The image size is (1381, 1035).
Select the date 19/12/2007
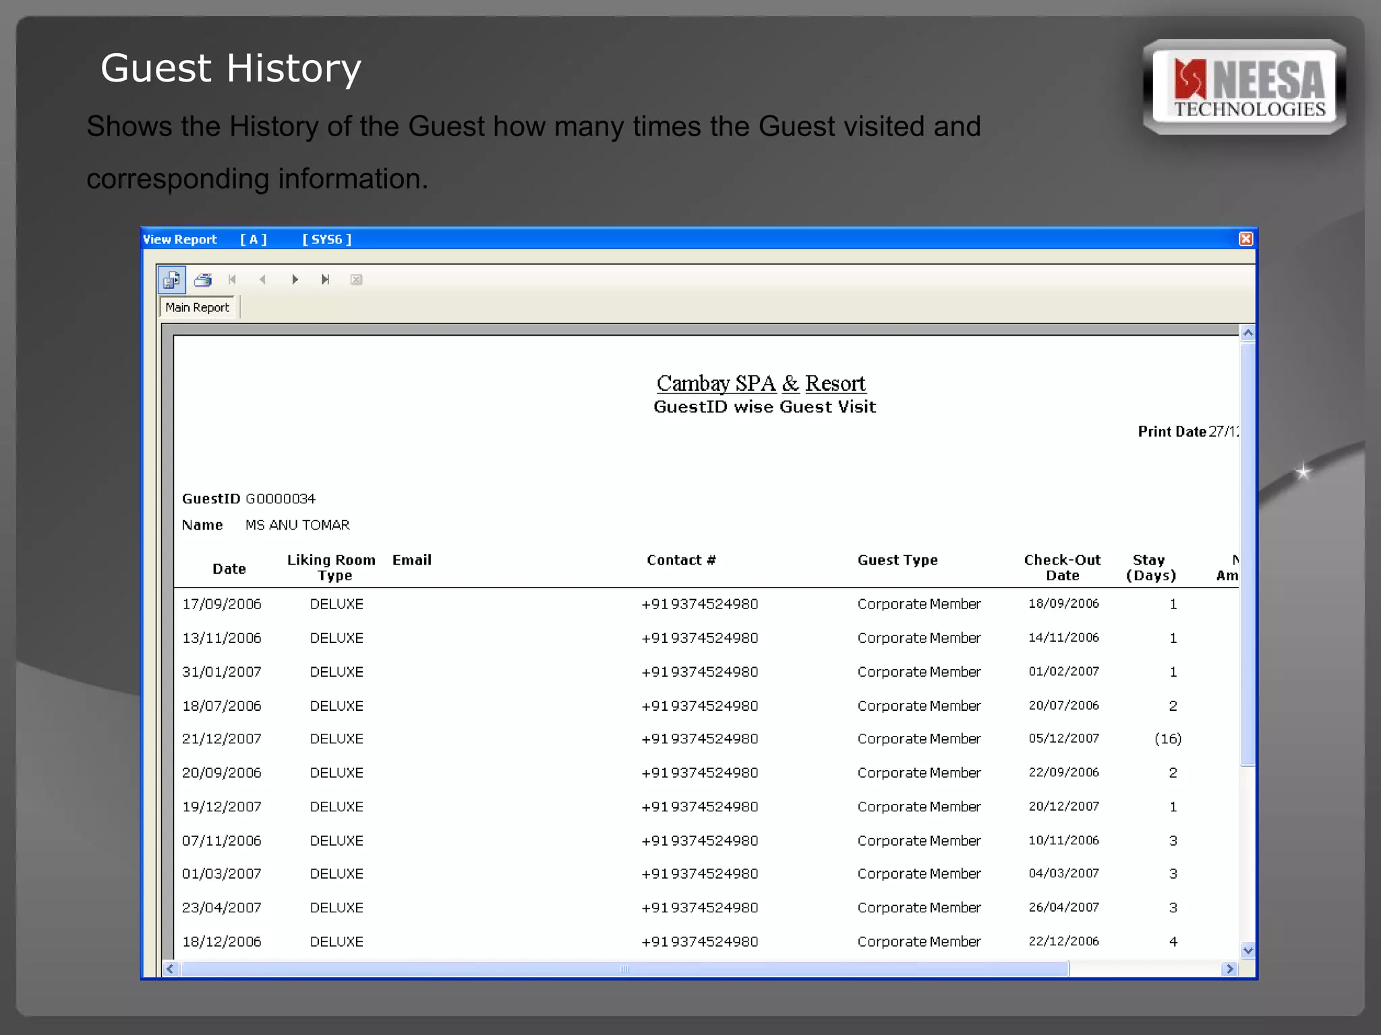pos(222,807)
